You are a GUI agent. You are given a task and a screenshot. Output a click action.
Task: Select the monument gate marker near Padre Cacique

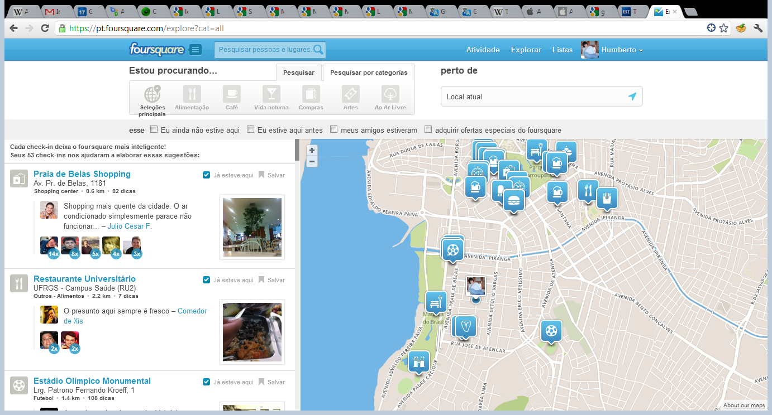point(418,361)
